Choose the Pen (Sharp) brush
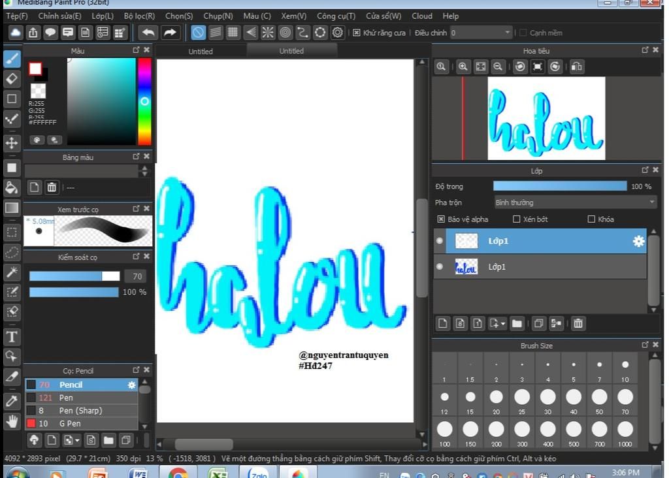669x478 pixels. click(x=82, y=411)
